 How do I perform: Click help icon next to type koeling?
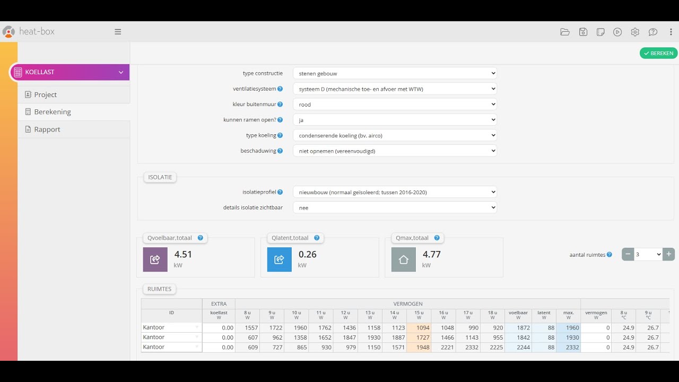(280, 135)
